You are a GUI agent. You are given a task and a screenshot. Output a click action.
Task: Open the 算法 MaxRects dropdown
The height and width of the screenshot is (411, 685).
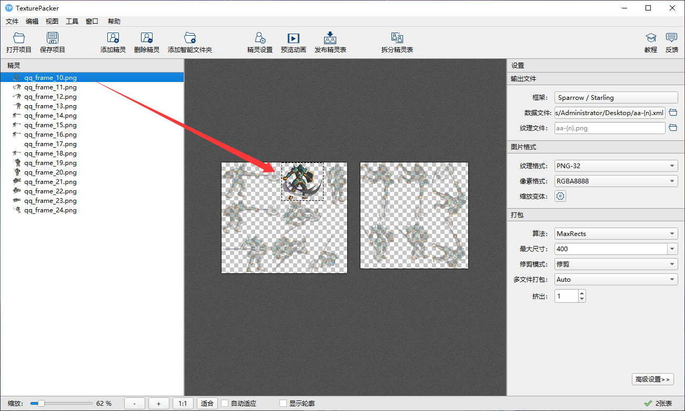[616, 234]
